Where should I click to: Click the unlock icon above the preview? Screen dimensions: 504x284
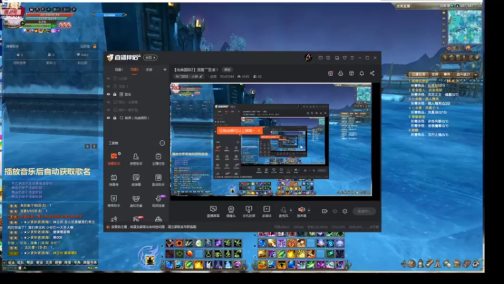[341, 73]
